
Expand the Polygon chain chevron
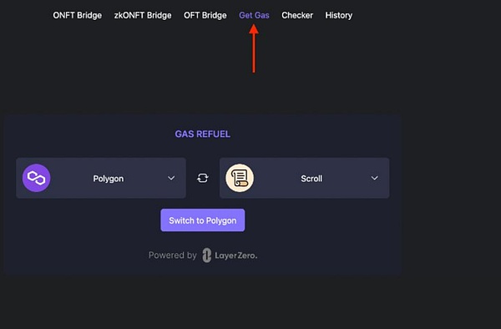point(171,178)
